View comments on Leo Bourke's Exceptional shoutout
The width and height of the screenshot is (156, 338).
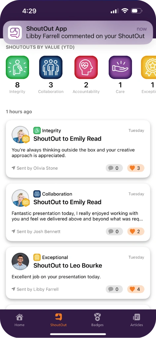click(x=114, y=289)
